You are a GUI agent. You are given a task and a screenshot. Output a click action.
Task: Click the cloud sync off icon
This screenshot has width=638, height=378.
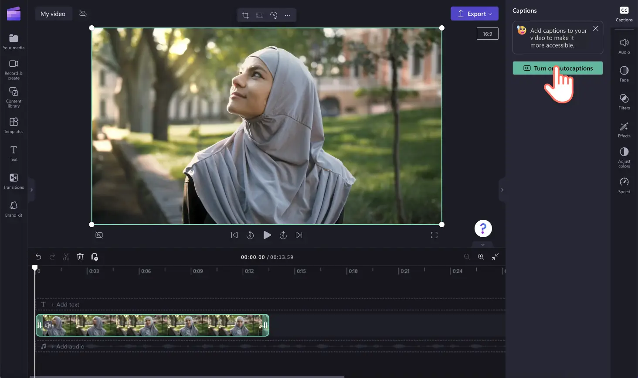point(83,14)
